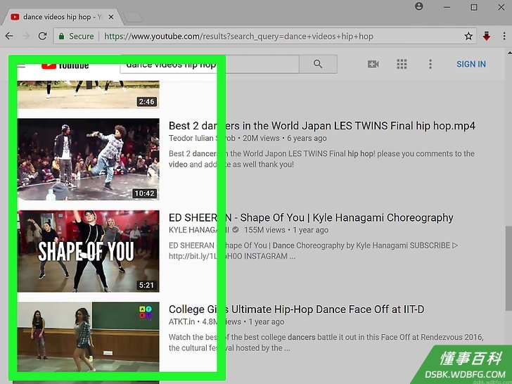This screenshot has width=512, height=384.
Task: Open YouTube settings three-dot menu
Action: click(x=430, y=64)
